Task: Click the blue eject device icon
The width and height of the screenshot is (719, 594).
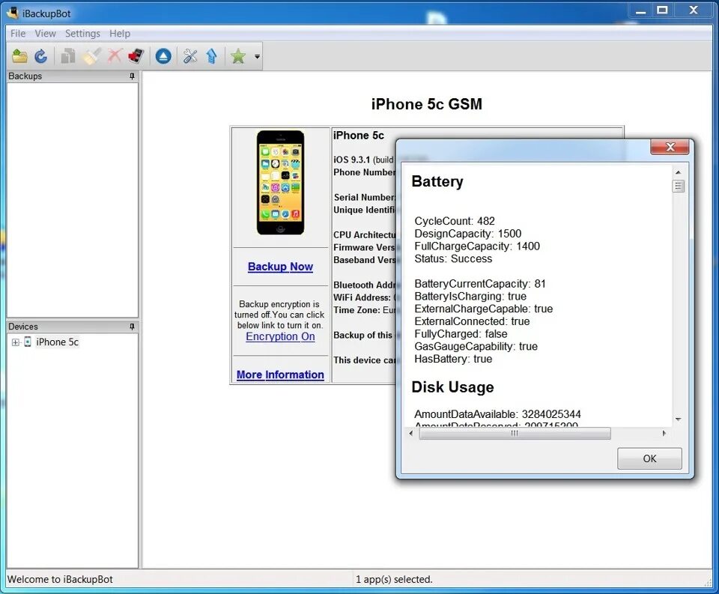Action: 163,56
